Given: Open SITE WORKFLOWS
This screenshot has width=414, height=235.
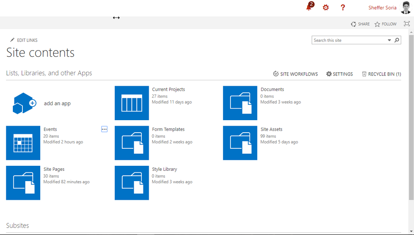Looking at the screenshot, I should point(295,74).
